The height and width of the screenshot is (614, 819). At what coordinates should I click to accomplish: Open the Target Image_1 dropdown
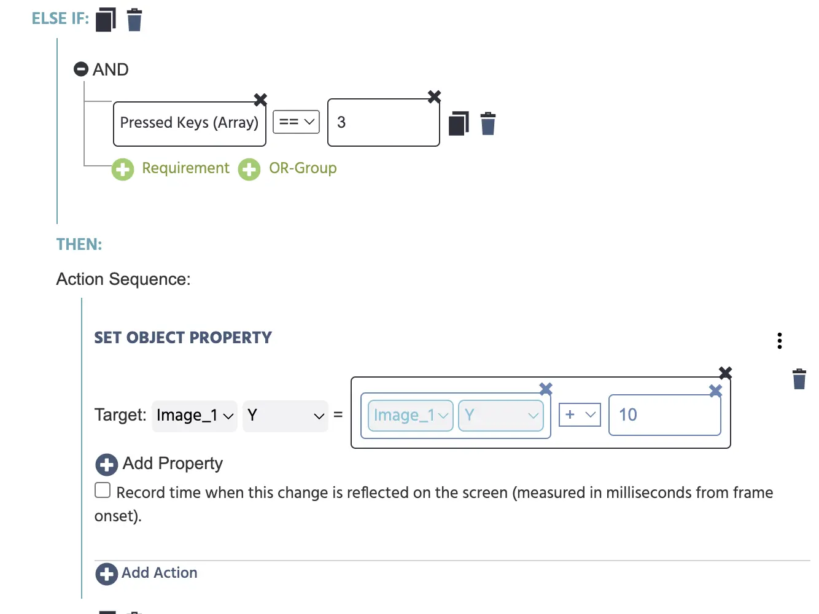[195, 416]
